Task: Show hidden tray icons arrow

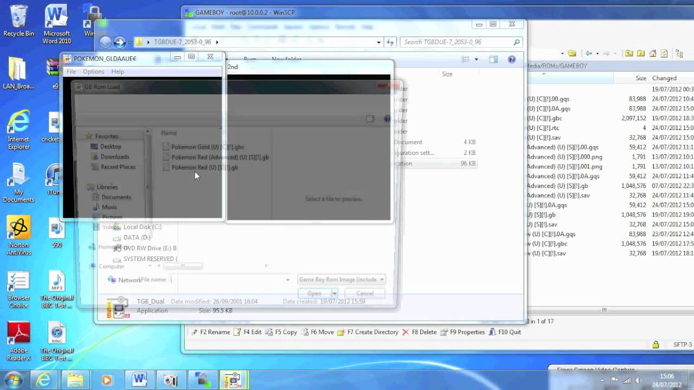Action: (x=602, y=380)
